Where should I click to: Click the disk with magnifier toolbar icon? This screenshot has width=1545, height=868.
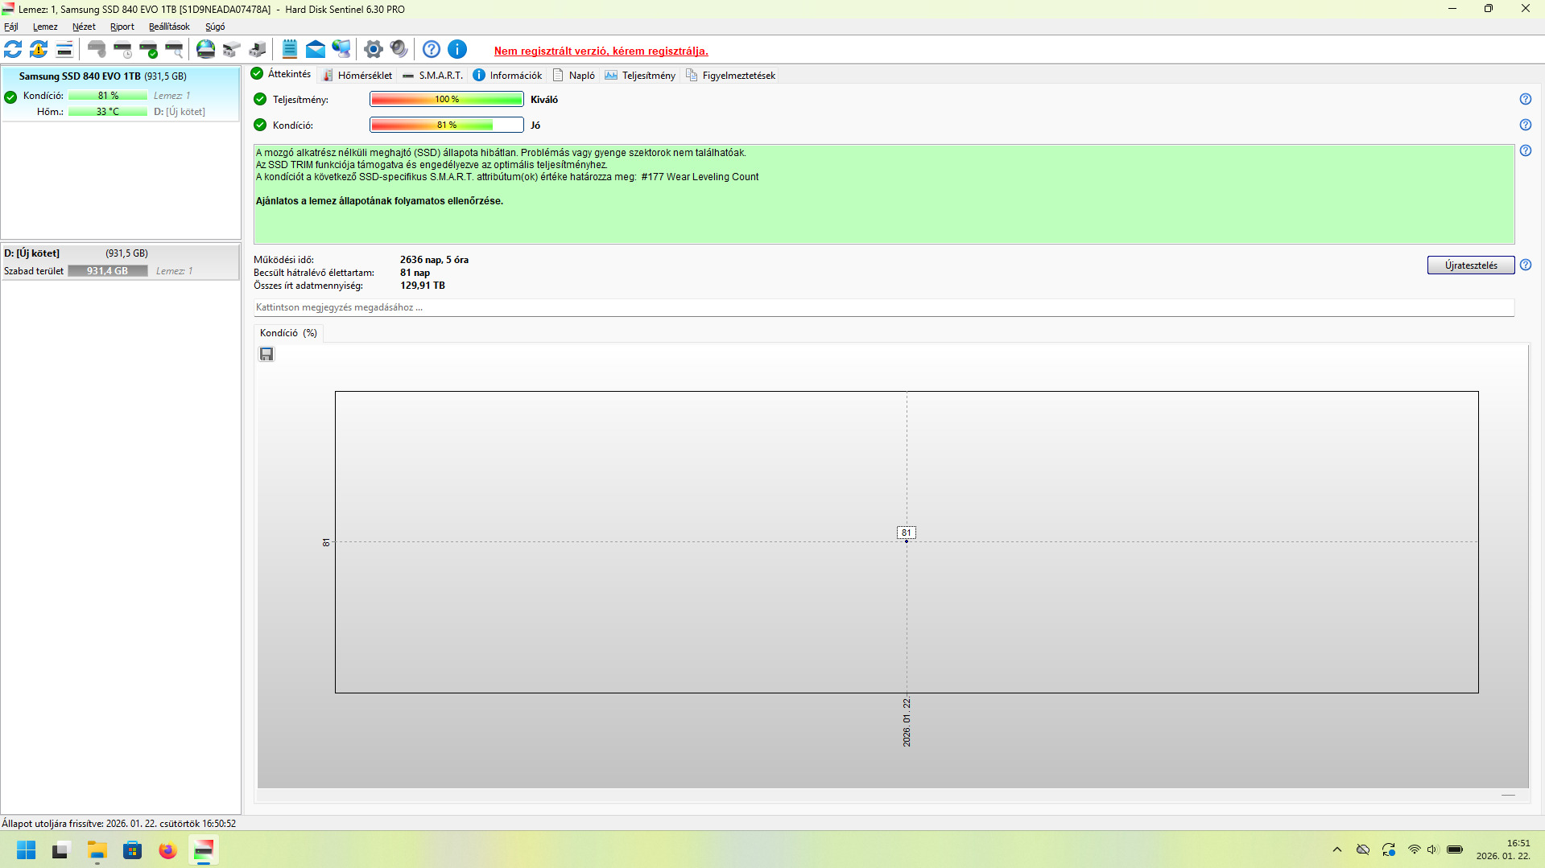pyautogui.click(x=174, y=50)
